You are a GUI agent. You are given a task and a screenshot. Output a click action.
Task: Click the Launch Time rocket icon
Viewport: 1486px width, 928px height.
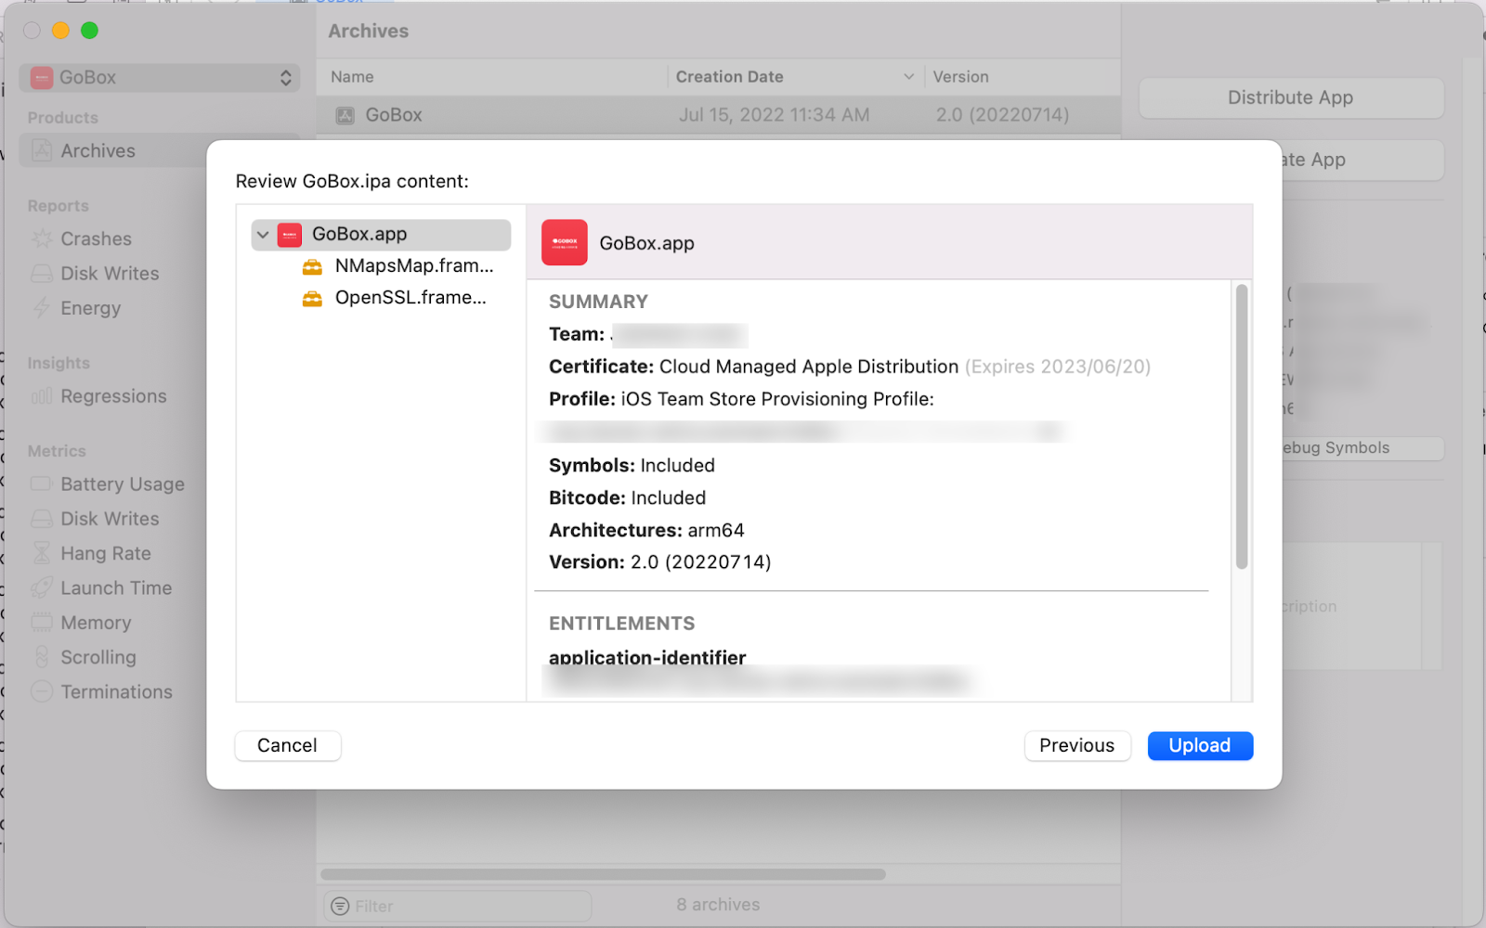click(42, 587)
